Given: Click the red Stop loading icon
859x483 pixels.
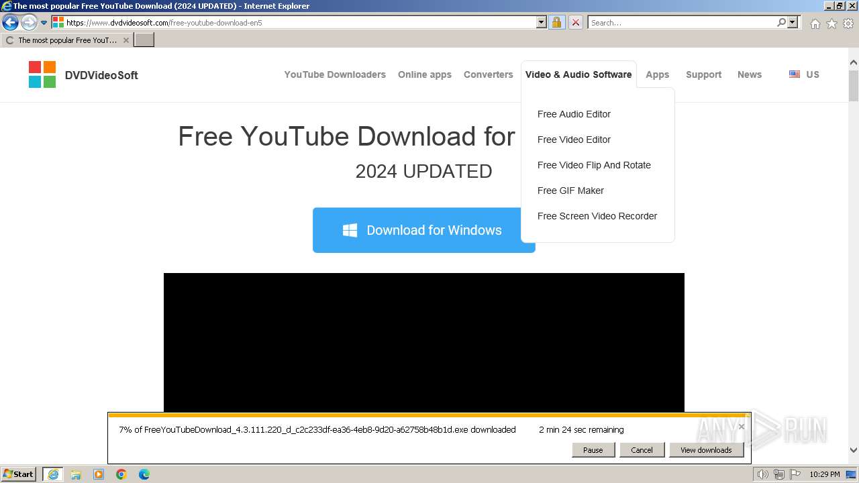Looking at the screenshot, I should 576,22.
